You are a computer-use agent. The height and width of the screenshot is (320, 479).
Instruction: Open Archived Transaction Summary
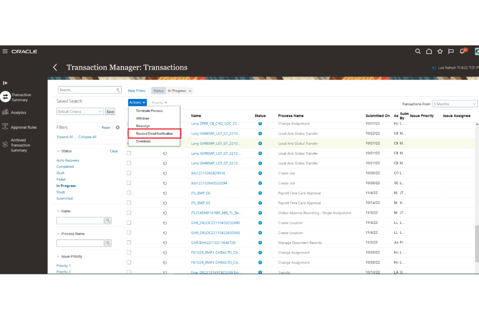pyautogui.click(x=20, y=145)
